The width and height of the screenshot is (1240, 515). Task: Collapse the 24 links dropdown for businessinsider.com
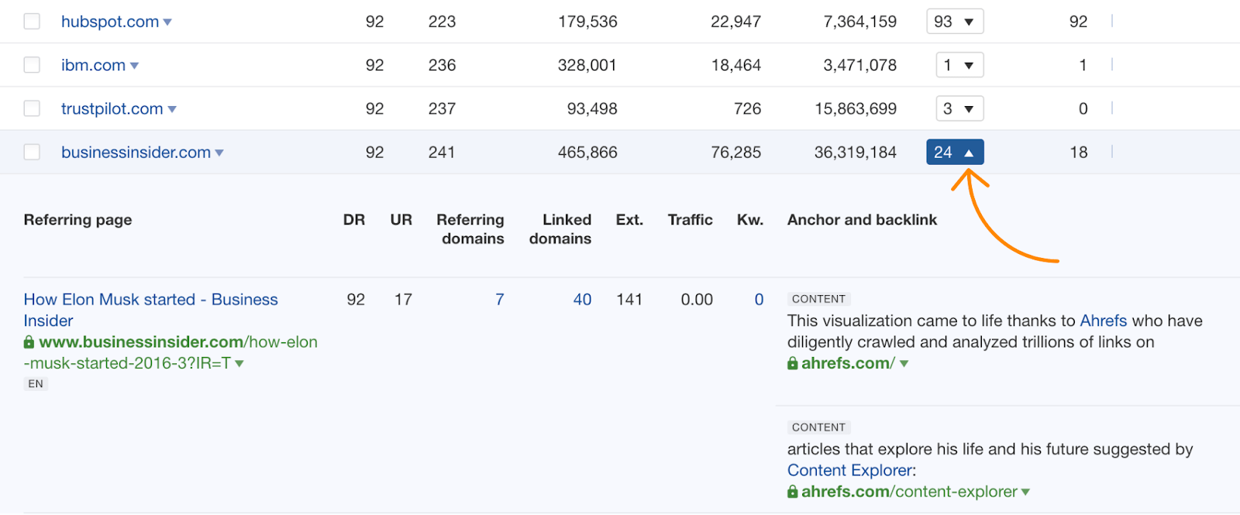[955, 152]
